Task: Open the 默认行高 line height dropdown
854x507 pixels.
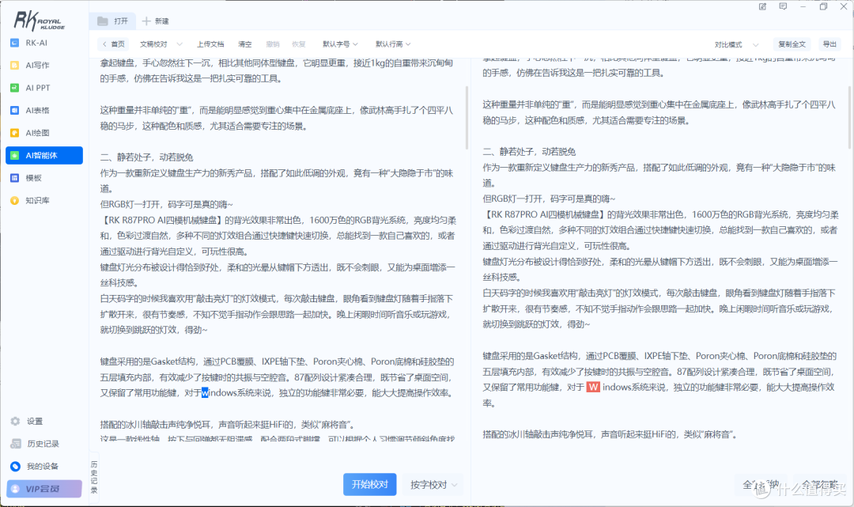Action: coord(393,44)
